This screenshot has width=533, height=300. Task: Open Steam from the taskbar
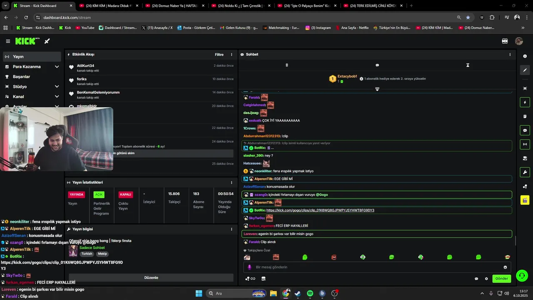pyautogui.click(x=298, y=293)
